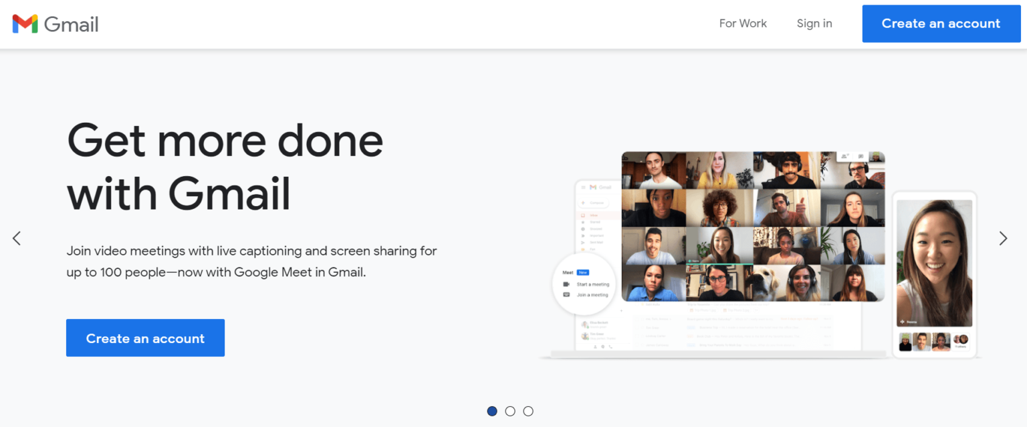Open the For Work menu item
The height and width of the screenshot is (427, 1027).
coord(743,23)
